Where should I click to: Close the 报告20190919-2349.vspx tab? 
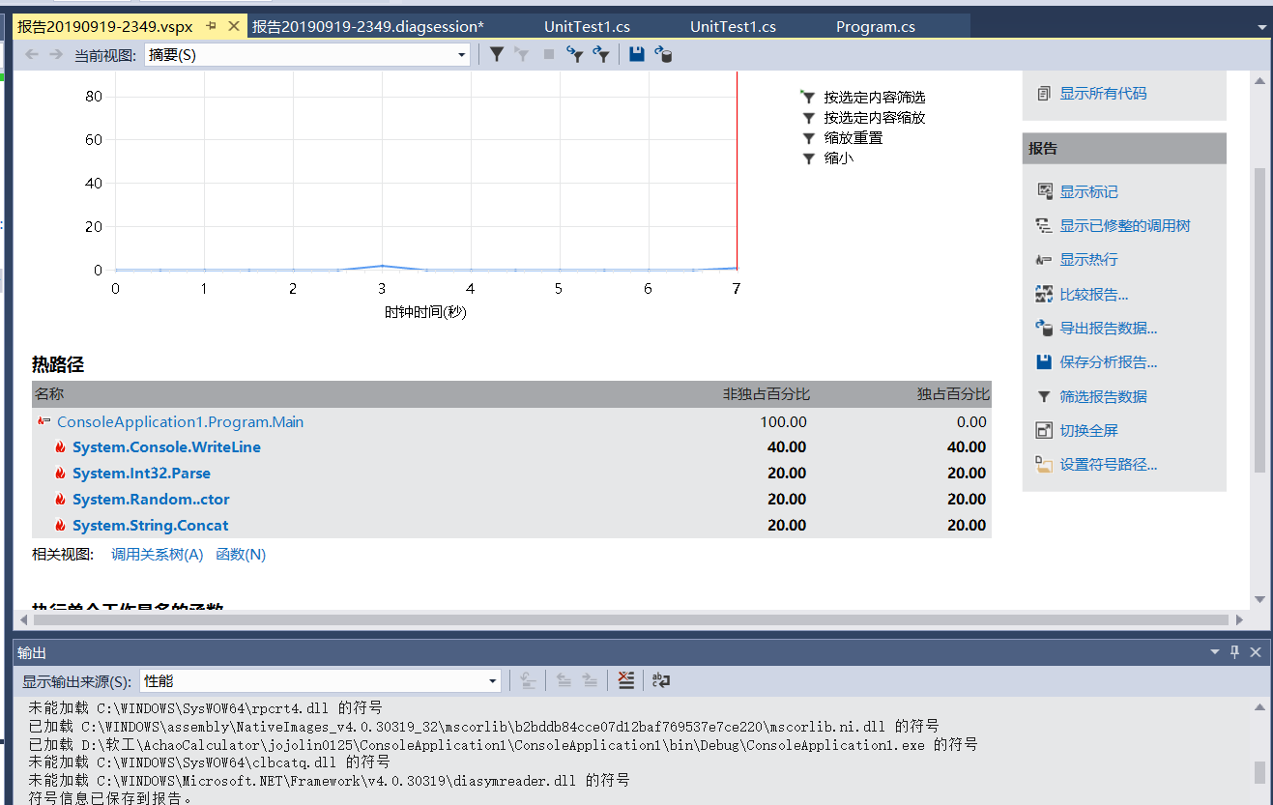pos(233,26)
